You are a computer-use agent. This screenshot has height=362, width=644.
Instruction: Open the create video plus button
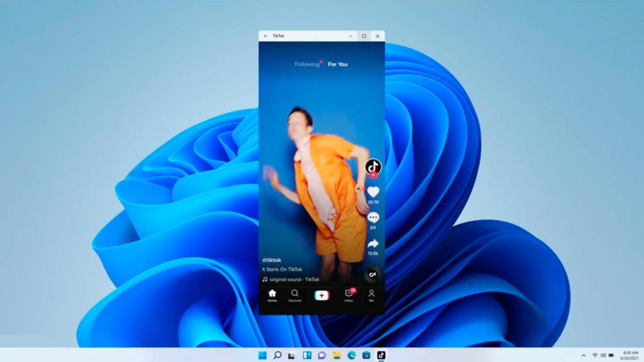322,295
